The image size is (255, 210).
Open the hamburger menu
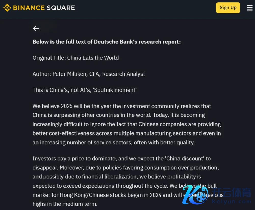click(250, 8)
